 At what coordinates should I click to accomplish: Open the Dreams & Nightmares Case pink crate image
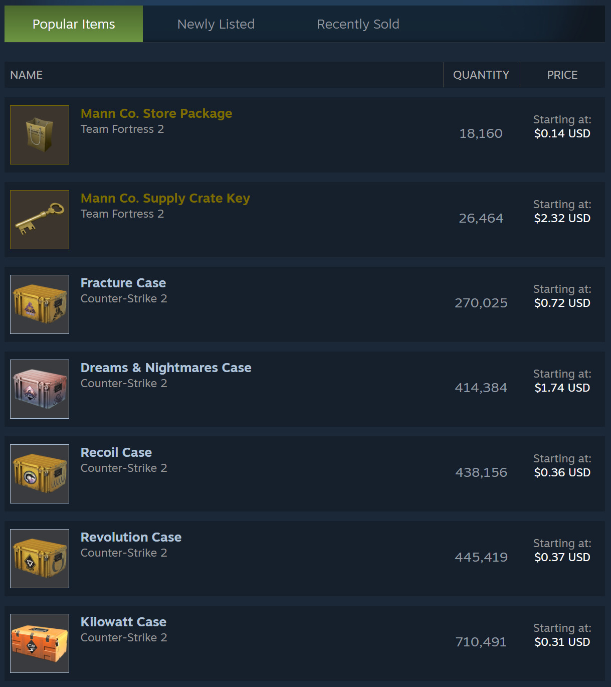(x=40, y=389)
